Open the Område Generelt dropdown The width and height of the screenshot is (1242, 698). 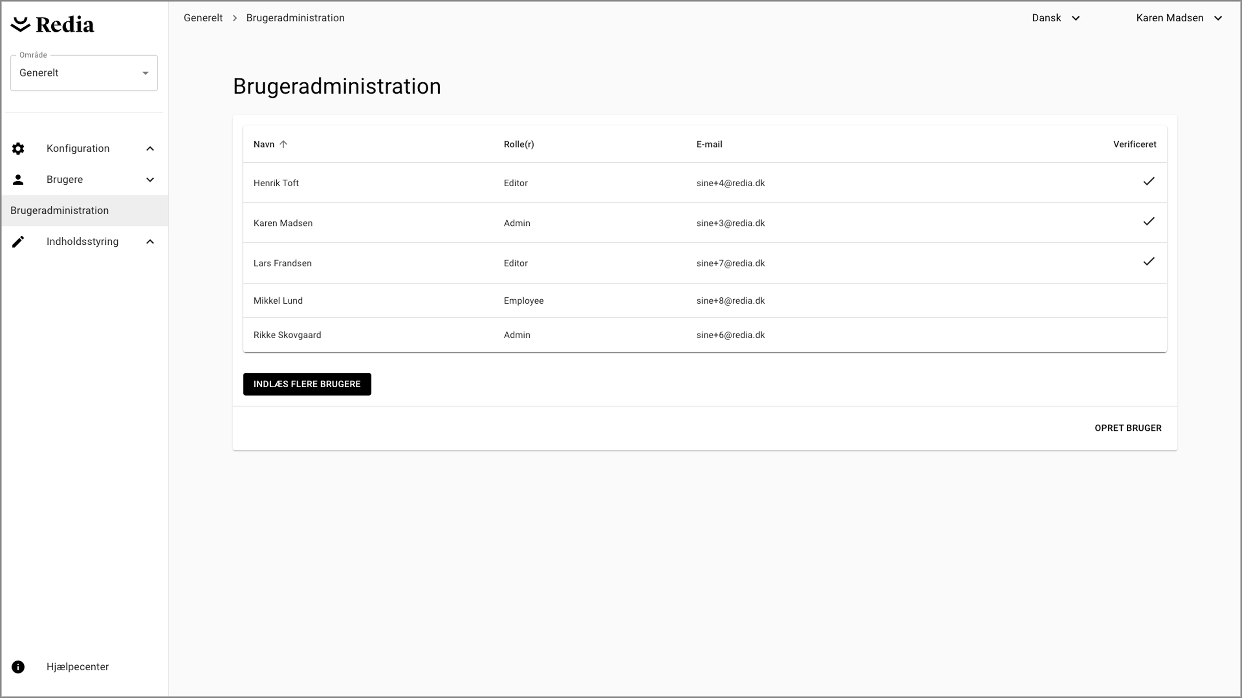pyautogui.click(x=84, y=73)
